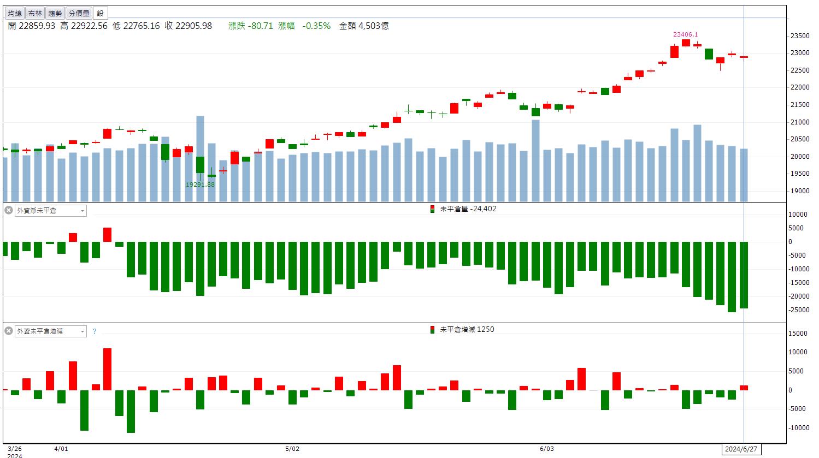The height and width of the screenshot is (458, 819).
Task: Click the 收 22905.98 closing price
Action: click(188, 26)
